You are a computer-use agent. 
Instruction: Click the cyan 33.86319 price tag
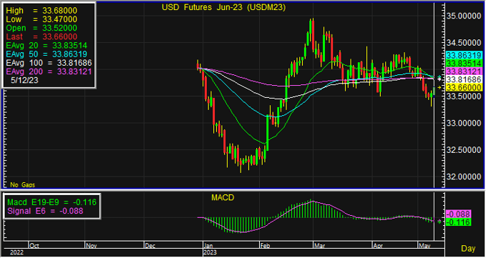click(x=464, y=55)
